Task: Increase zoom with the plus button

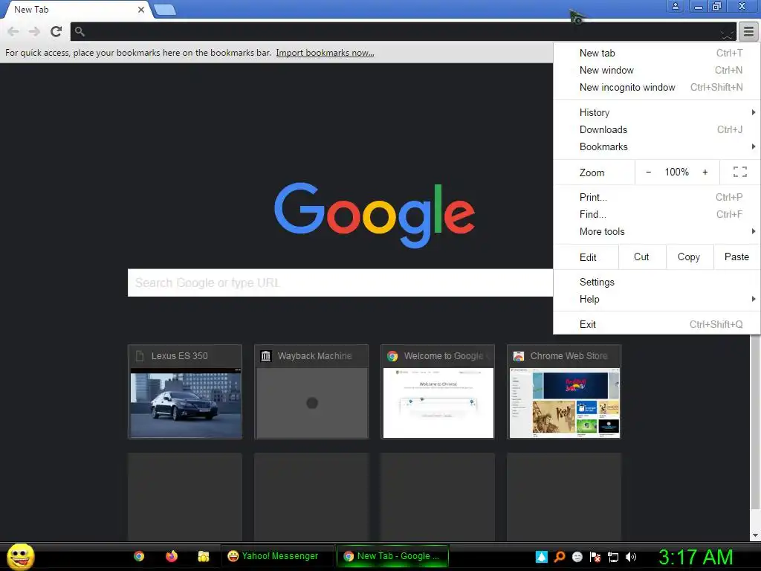Action: pyautogui.click(x=705, y=172)
